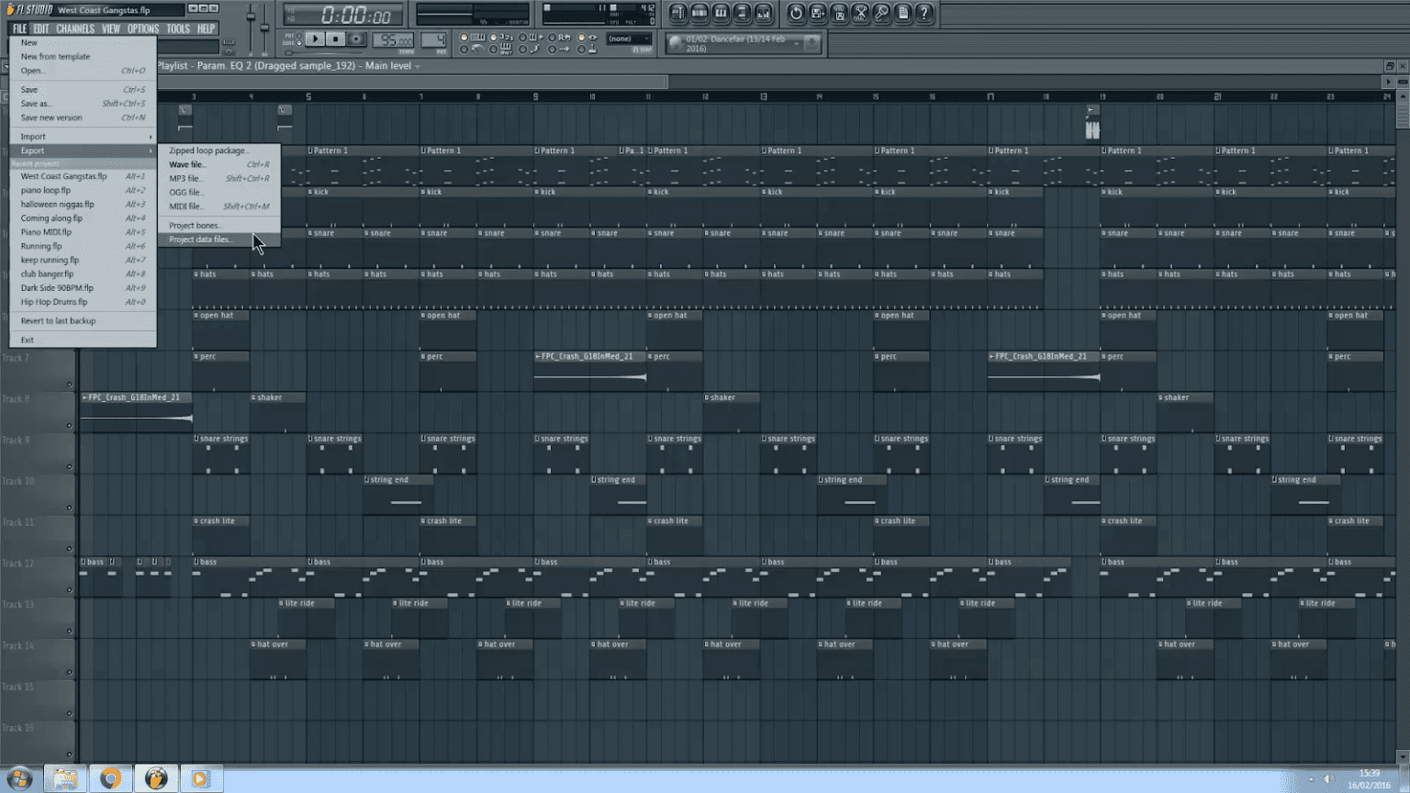Click the Undo toolbar icon
Image resolution: width=1410 pixels, height=793 pixels.
tap(796, 14)
